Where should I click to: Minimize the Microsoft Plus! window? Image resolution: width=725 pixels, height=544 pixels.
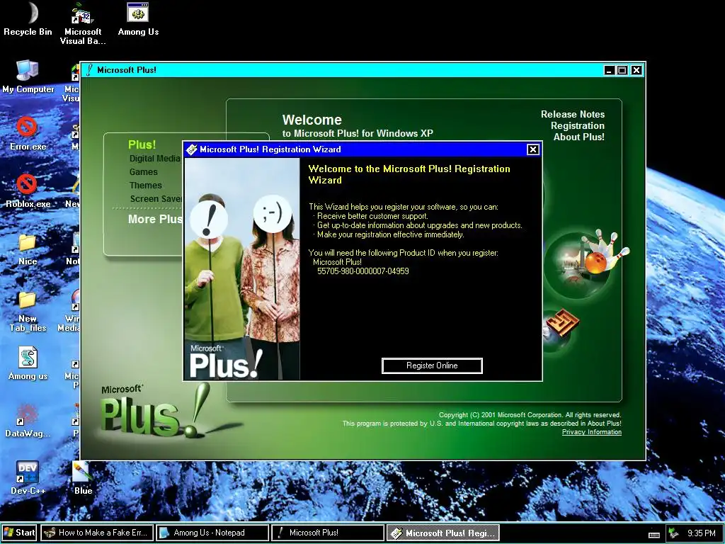(609, 70)
